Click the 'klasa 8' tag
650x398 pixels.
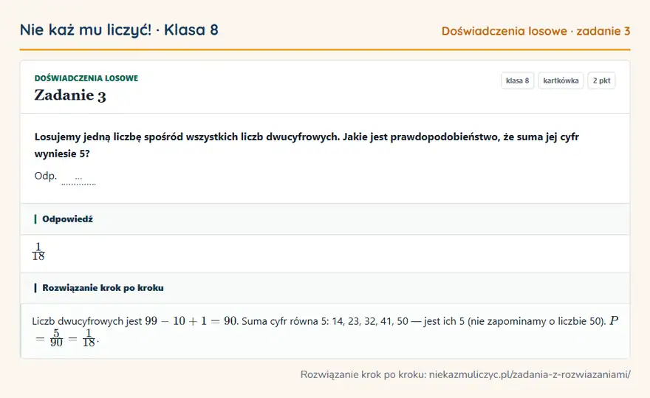[x=517, y=80]
